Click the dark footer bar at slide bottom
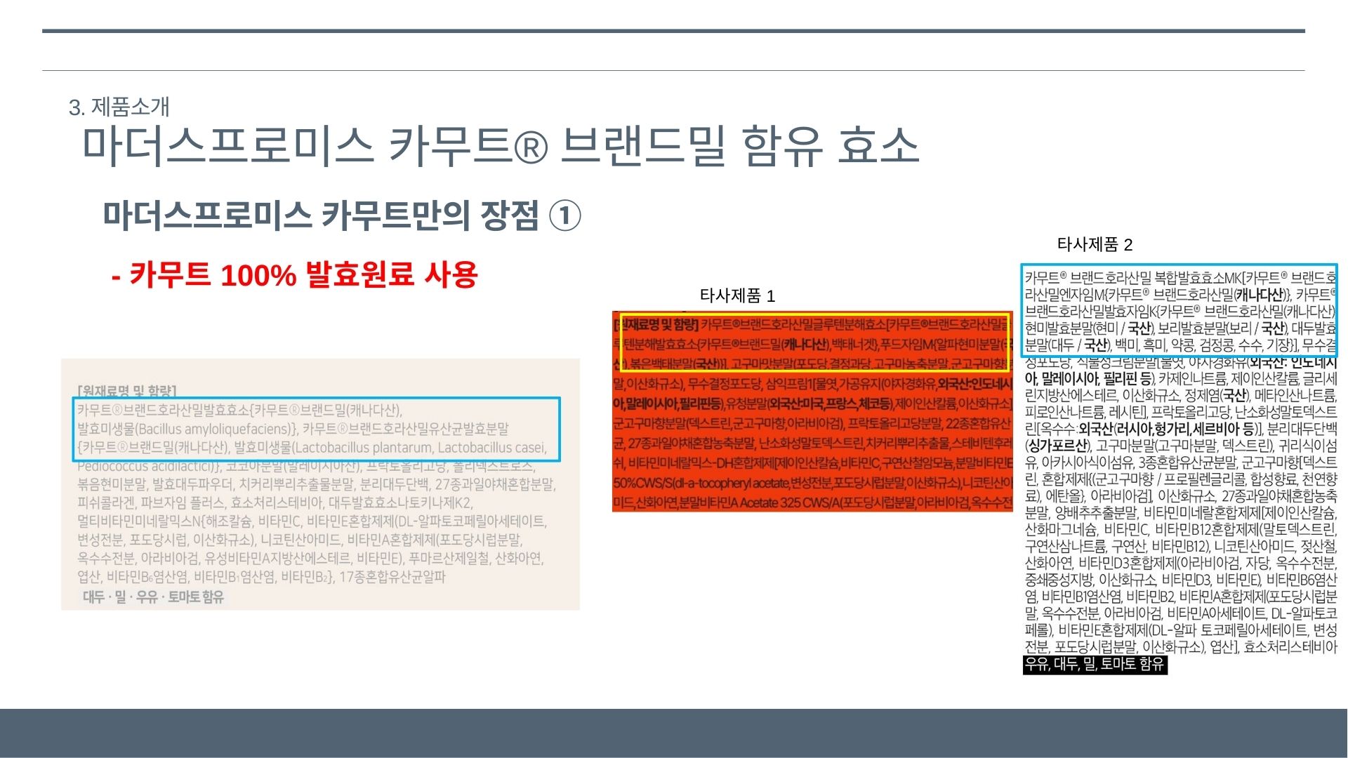This screenshot has width=1348, height=758. (x=673, y=733)
